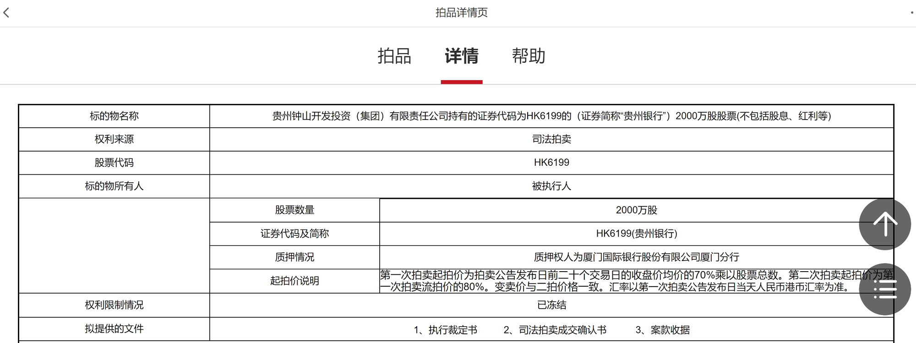Open the 帮助 tab
Screen dimensions: 916x343
[529, 56]
